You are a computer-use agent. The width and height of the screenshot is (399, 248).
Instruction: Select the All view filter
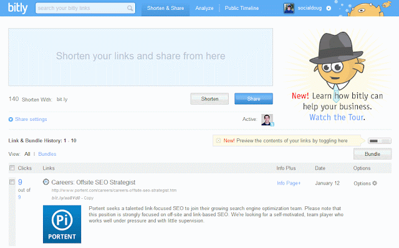pos(27,154)
